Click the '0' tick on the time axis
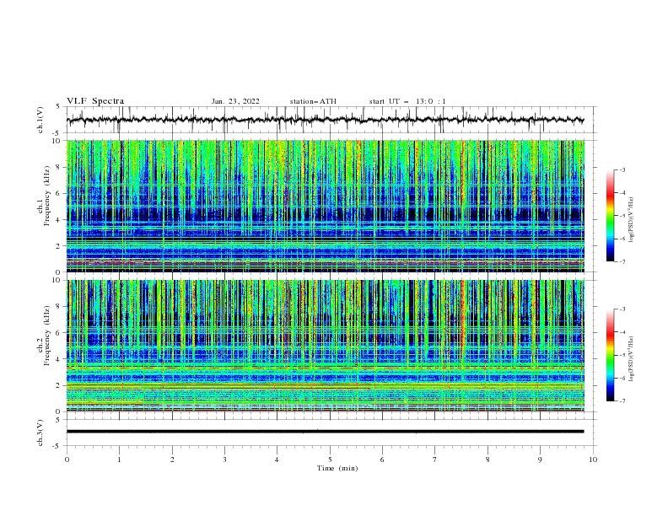This screenshot has height=516, width=668. [x=67, y=460]
